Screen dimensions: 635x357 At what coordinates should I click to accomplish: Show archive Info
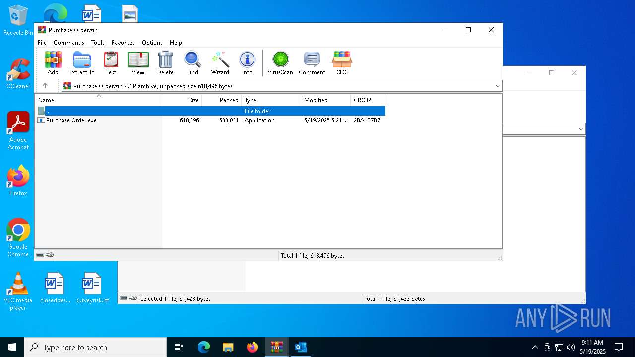(x=247, y=63)
